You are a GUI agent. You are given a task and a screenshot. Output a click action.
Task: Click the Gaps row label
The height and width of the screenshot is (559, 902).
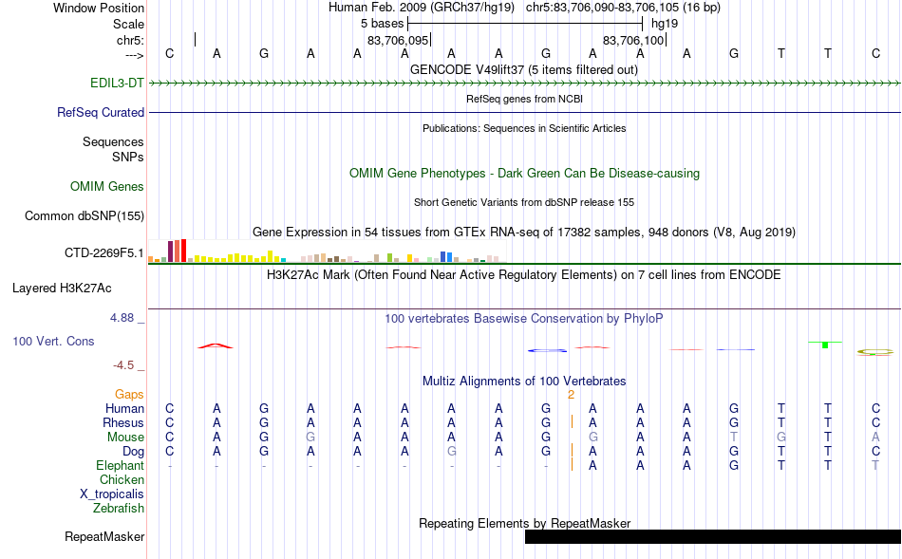pyautogui.click(x=129, y=394)
